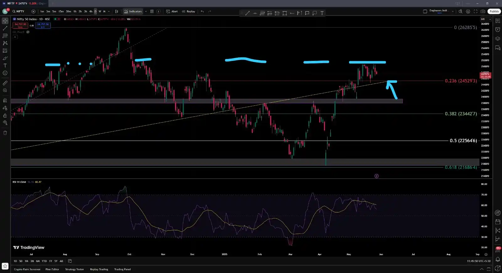The width and height of the screenshot is (502, 273).
Task: Toggle layout select checkbox square
Action: (x=425, y=11)
